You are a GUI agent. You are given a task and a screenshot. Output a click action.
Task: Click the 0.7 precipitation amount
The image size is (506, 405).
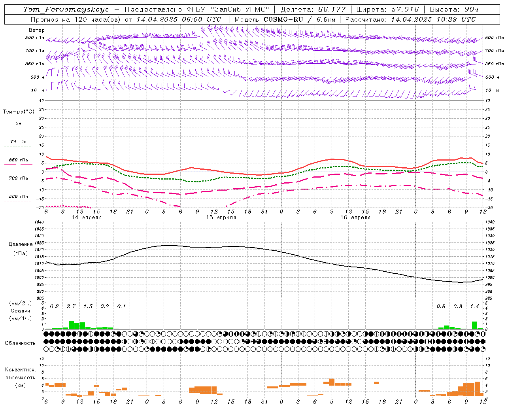pyautogui.click(x=105, y=307)
